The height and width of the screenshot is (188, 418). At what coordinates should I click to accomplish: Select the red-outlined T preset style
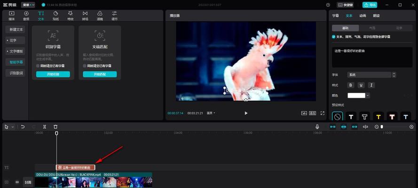pos(392,117)
